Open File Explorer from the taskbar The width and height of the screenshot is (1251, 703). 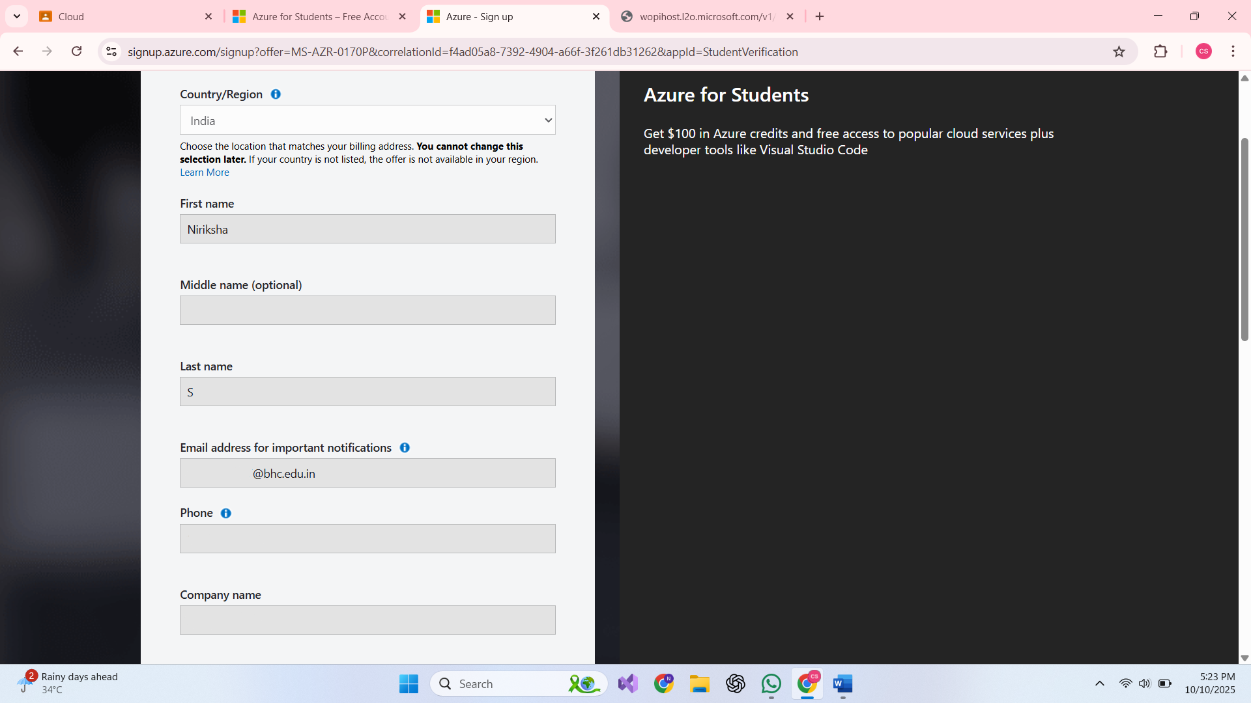(x=700, y=683)
